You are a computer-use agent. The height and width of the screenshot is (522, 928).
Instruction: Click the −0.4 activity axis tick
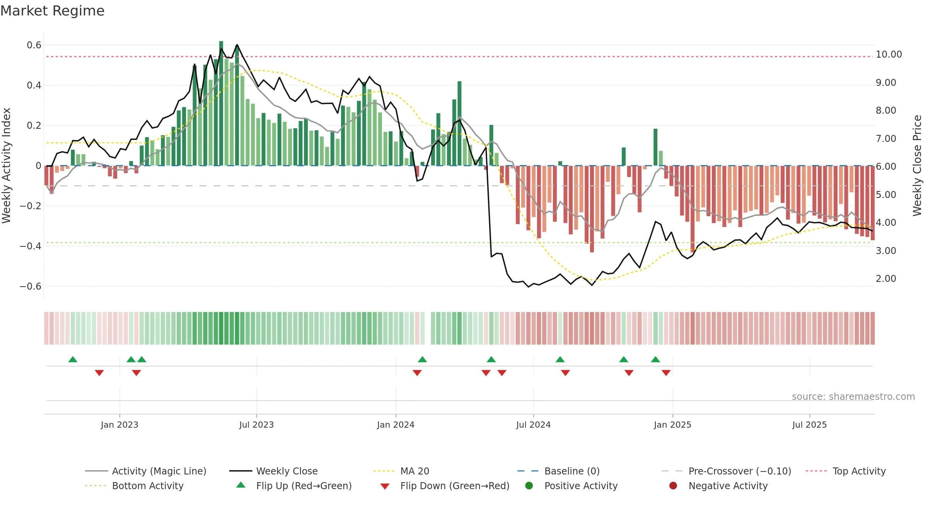pyautogui.click(x=30, y=246)
